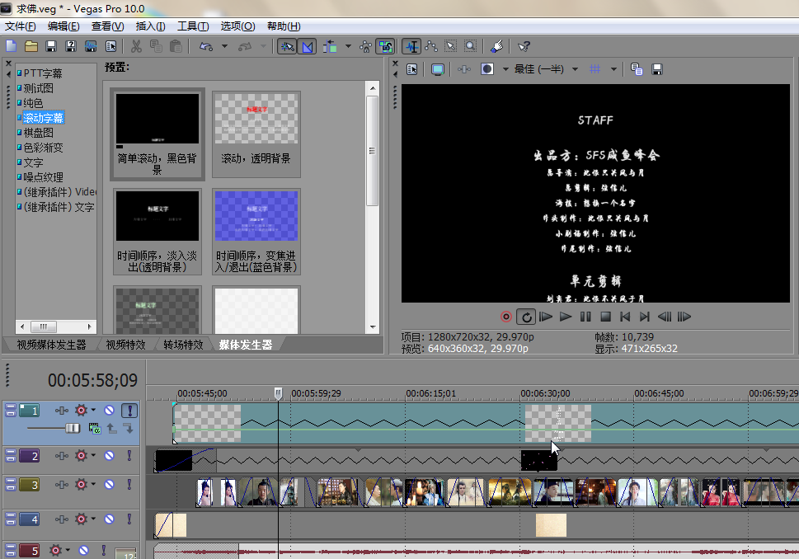799x559 pixels.
Task: Mute track 1
Action: coord(109,411)
